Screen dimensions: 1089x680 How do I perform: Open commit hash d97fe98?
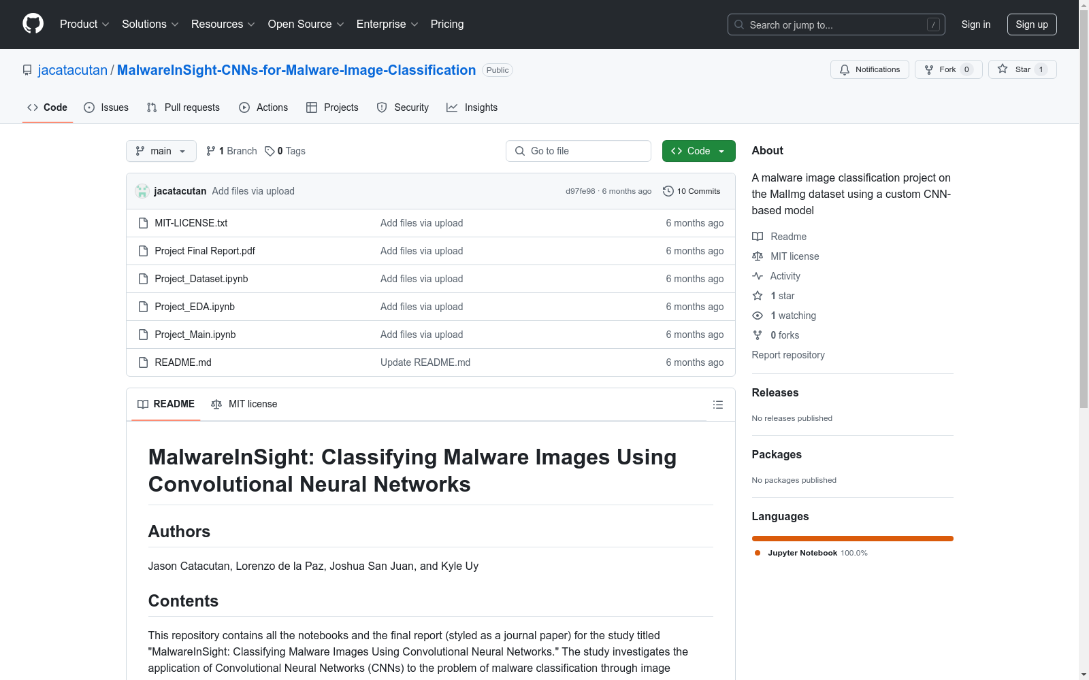click(581, 191)
